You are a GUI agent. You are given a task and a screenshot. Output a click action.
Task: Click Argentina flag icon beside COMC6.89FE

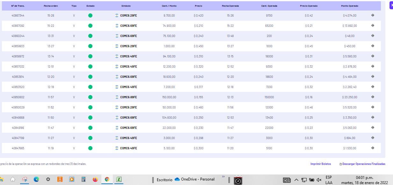(117, 97)
